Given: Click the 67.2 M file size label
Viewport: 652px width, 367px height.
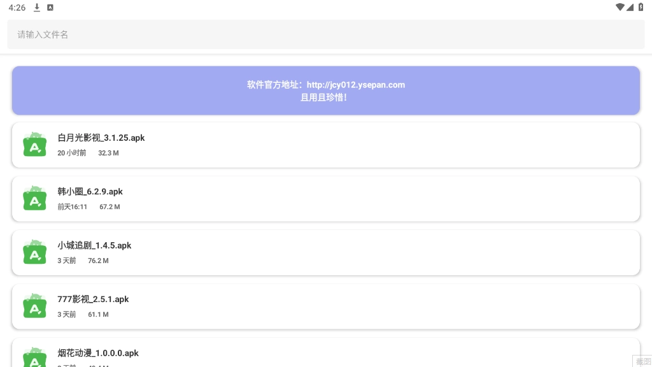Looking at the screenshot, I should point(110,207).
